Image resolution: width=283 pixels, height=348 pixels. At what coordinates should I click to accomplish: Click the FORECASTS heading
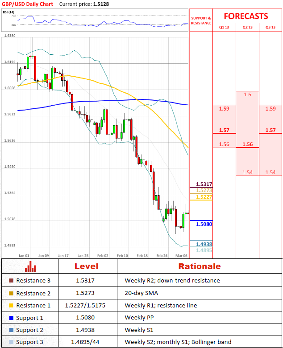[246, 16]
